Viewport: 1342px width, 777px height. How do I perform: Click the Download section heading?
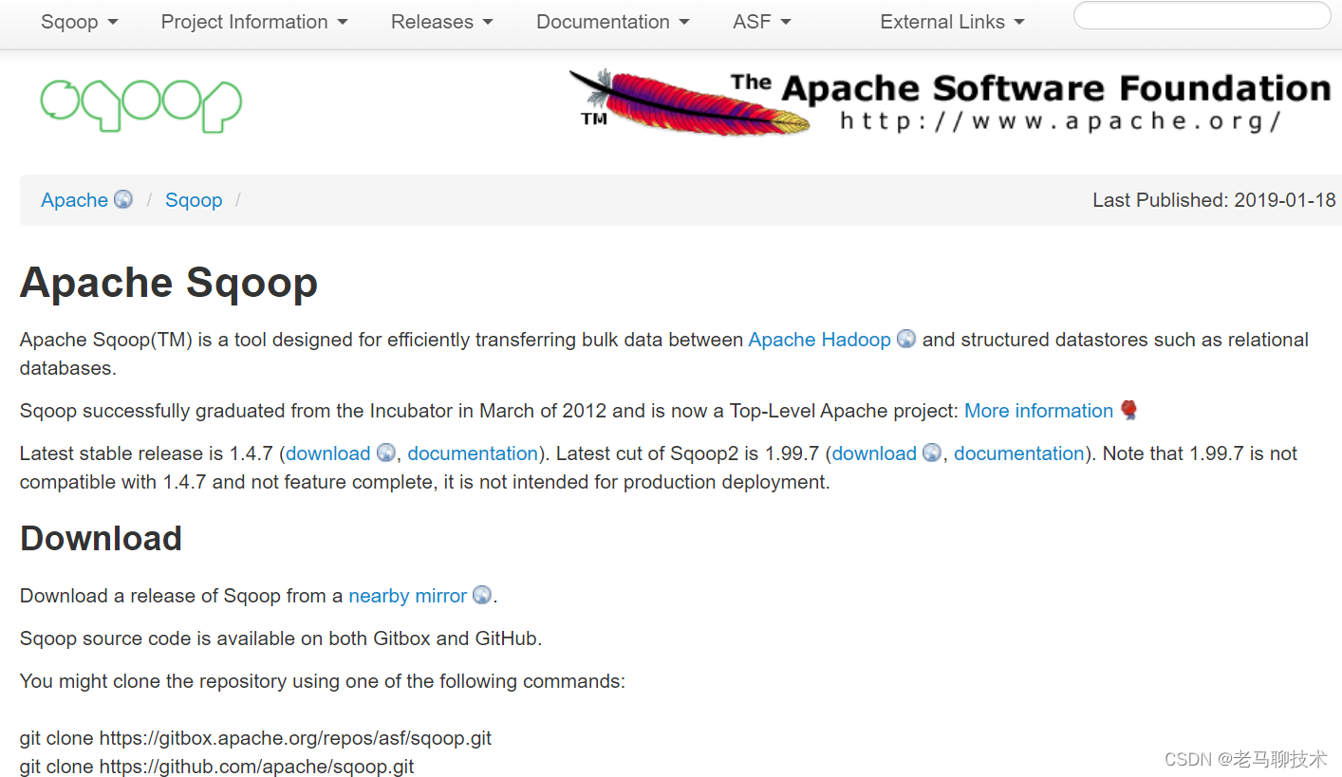point(101,539)
